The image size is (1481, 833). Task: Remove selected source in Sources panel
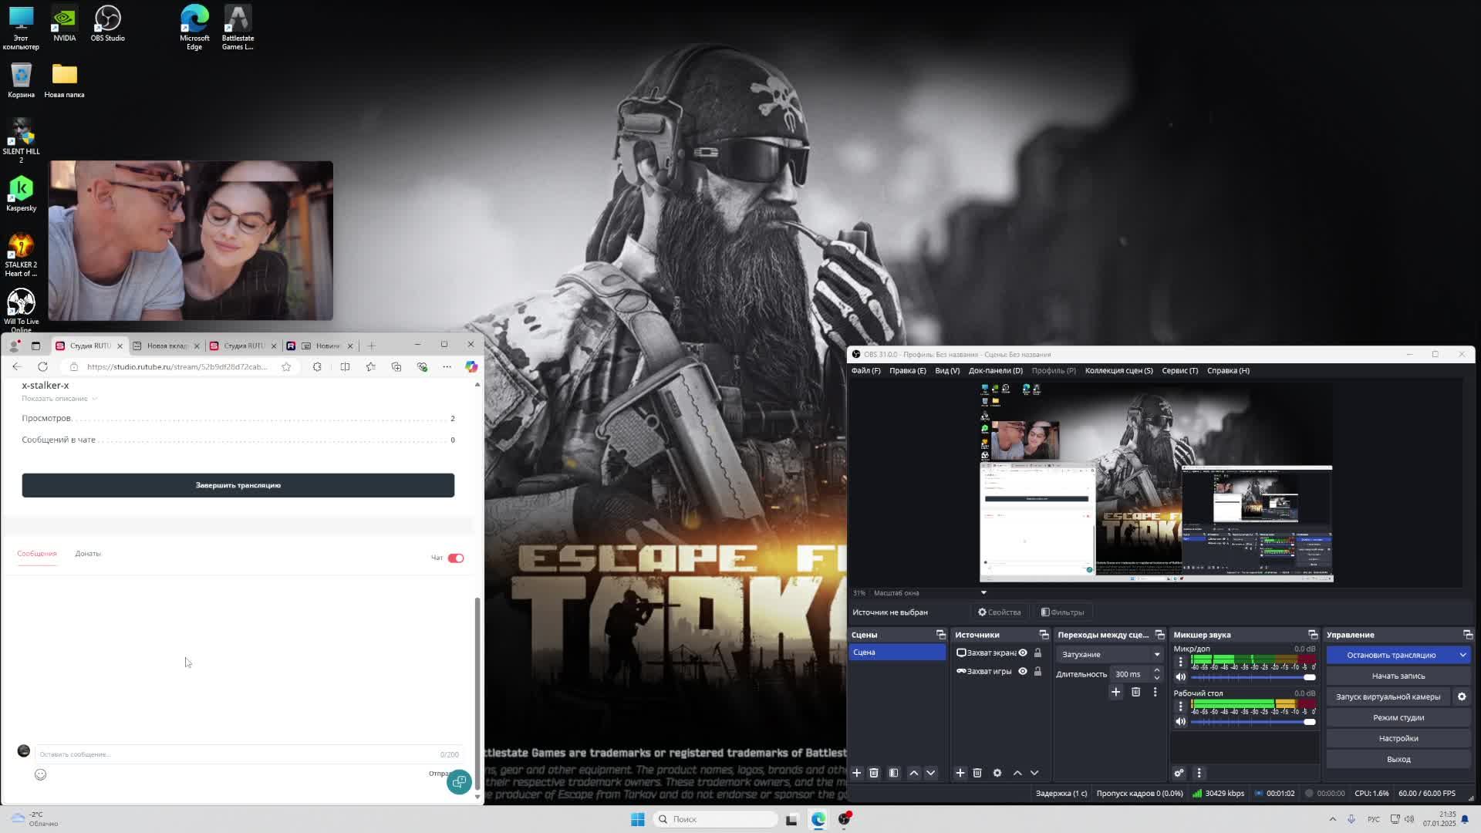point(977,773)
